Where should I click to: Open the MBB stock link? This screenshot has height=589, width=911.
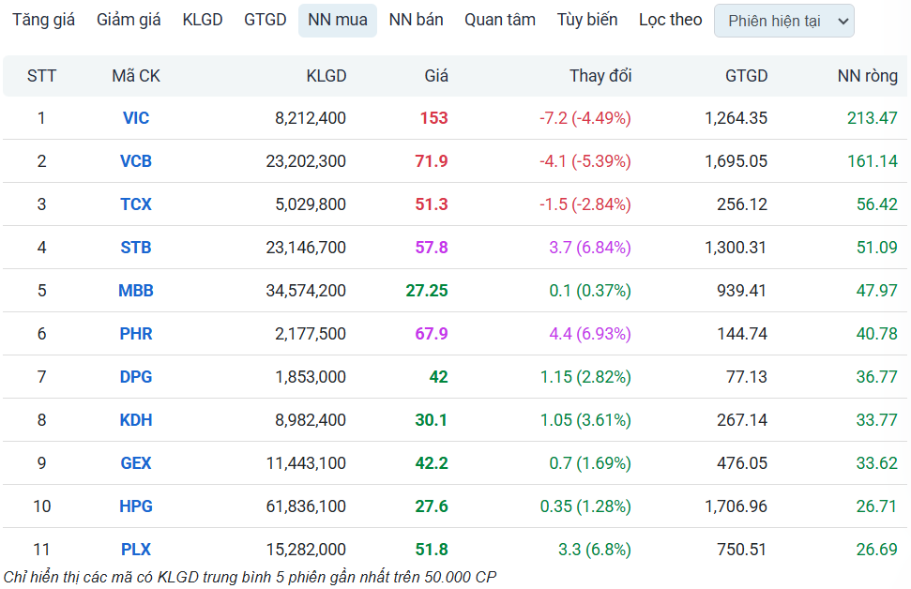136,291
